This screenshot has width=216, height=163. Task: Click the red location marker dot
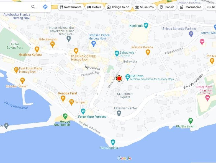pos(119,79)
